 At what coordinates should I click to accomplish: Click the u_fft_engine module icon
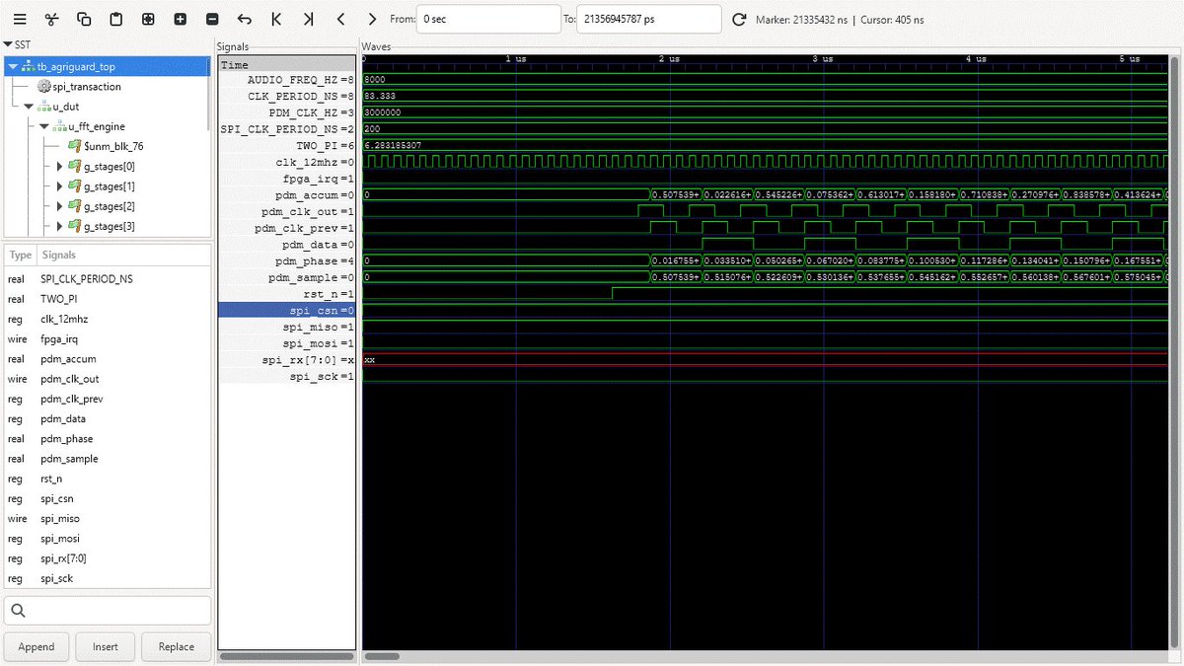pos(60,126)
